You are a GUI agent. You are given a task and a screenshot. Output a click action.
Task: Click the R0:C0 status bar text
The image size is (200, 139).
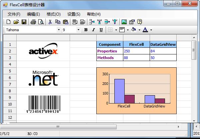[33, 134]
